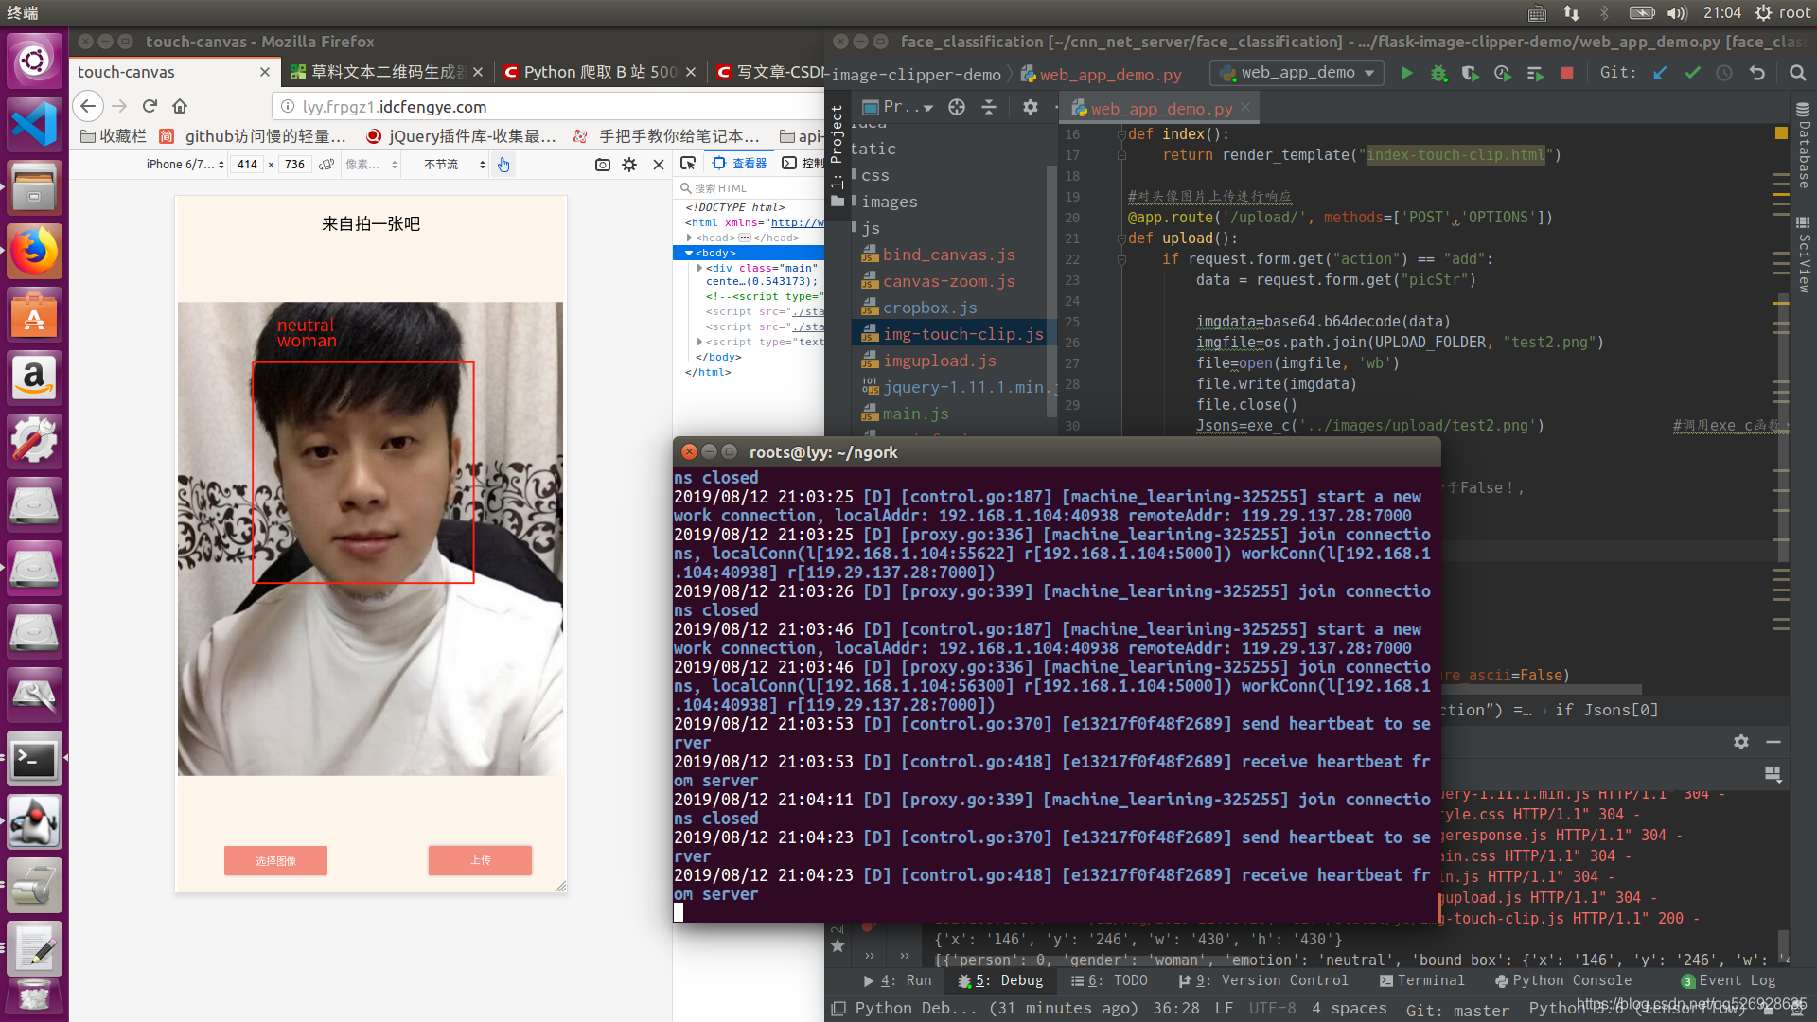This screenshot has height=1022, width=1817.
Task: Switch to the Python 爬取 B 站 tab
Action: [599, 72]
